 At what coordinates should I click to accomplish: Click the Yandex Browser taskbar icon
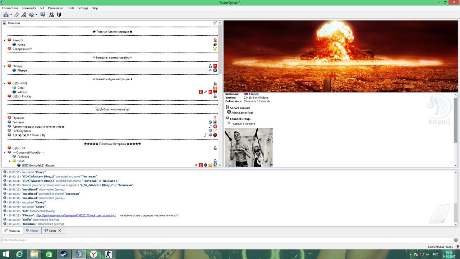tap(93, 254)
